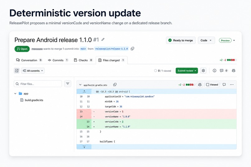Click the hunk header @@ -10,8 +10,8 @@ android {

[x=113, y=91]
